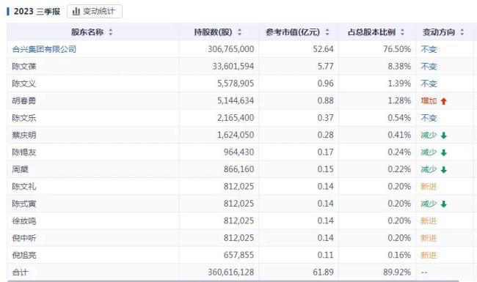Click green down arrow in 陈锡友 row
477x282 pixels.
(443, 152)
